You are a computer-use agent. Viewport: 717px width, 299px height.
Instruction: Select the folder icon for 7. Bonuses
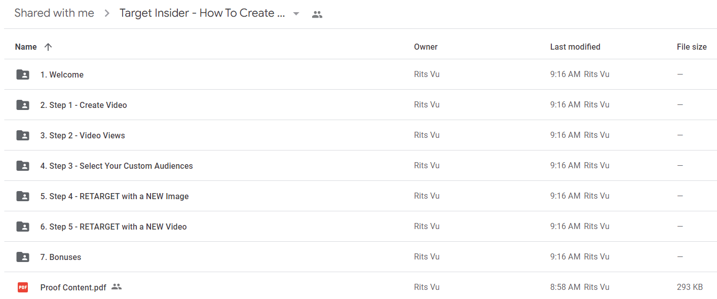(23, 257)
